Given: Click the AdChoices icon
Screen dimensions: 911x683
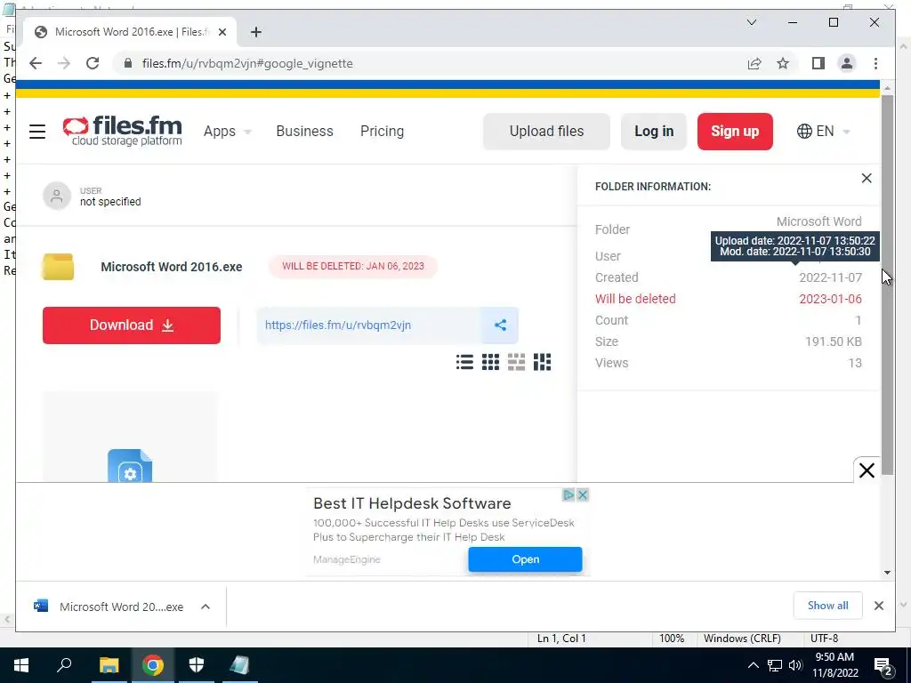Looking at the screenshot, I should [568, 494].
